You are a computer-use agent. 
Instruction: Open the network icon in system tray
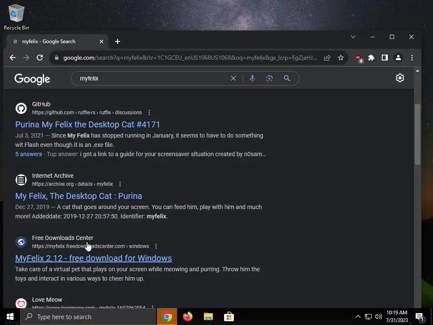pos(368,317)
